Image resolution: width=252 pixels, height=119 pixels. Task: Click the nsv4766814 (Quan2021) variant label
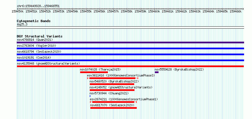tap(35, 40)
